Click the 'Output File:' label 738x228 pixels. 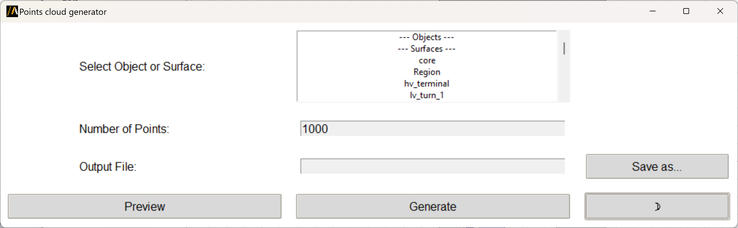point(108,167)
